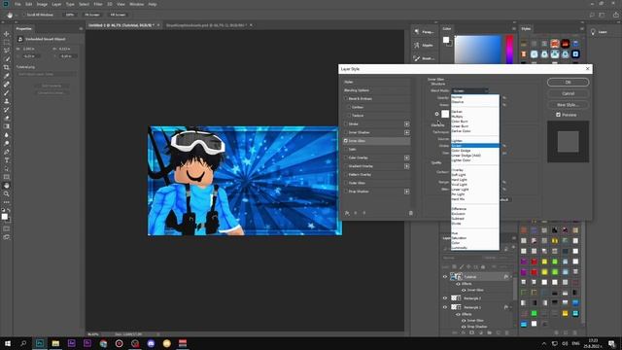Select the Hand tool in toolbar
622x350 pixels.
point(7,186)
